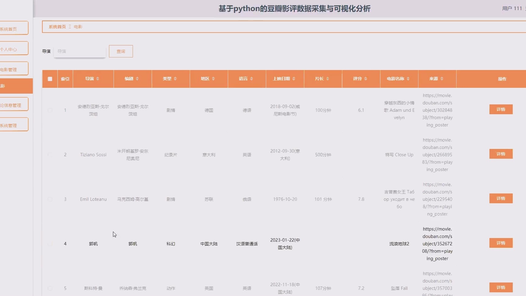Check the row 3 checkbox for Emil Loteanu
The image size is (526, 296).
50,199
